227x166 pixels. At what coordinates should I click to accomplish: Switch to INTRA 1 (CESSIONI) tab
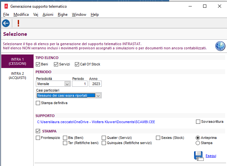[17, 61]
